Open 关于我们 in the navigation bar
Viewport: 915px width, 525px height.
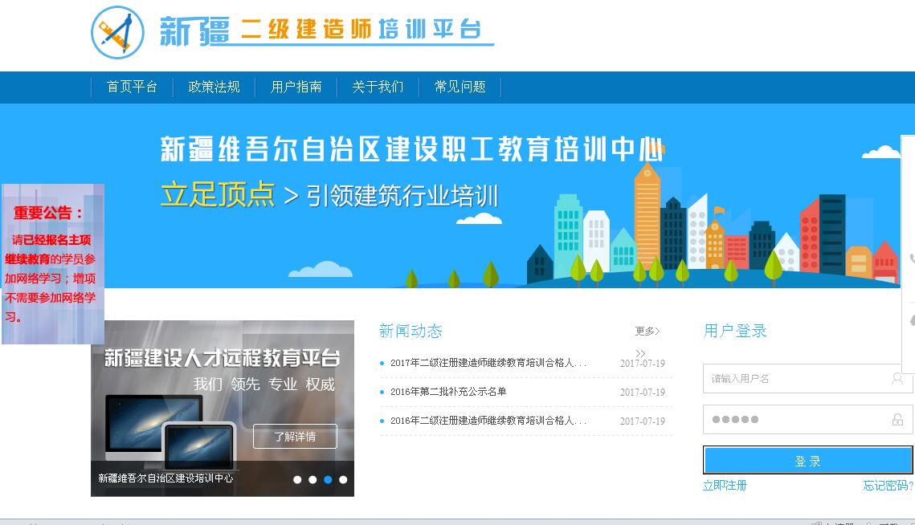click(378, 87)
